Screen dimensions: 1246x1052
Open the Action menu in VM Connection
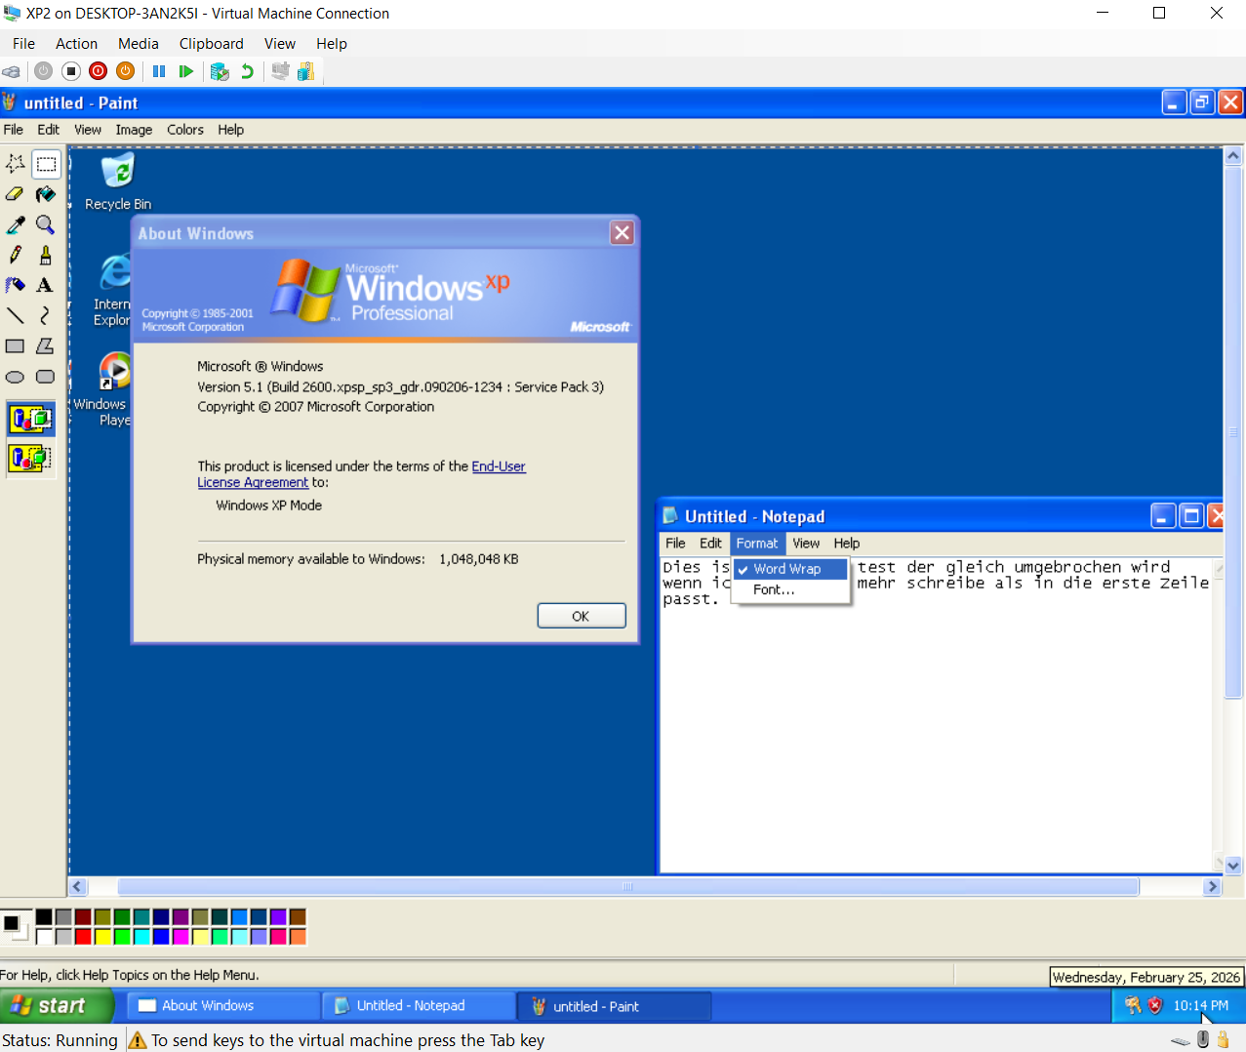point(76,44)
